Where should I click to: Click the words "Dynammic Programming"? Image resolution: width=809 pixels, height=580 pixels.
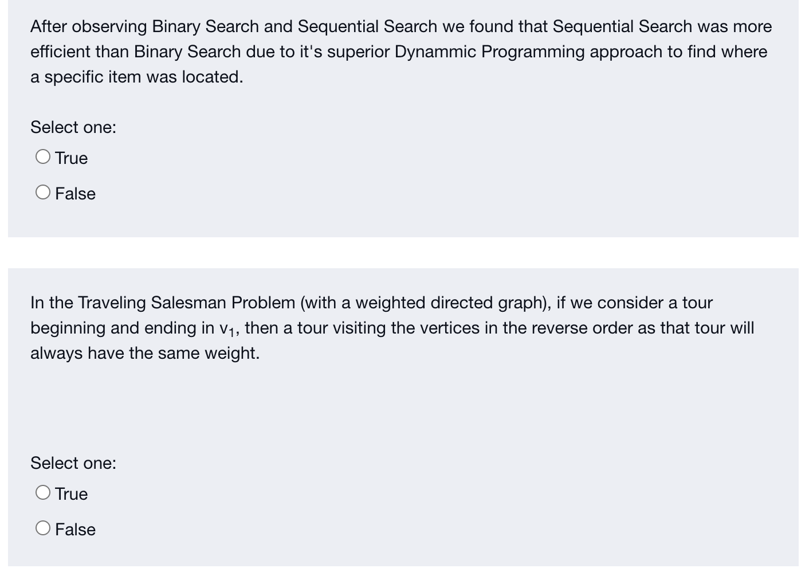pyautogui.click(x=489, y=52)
